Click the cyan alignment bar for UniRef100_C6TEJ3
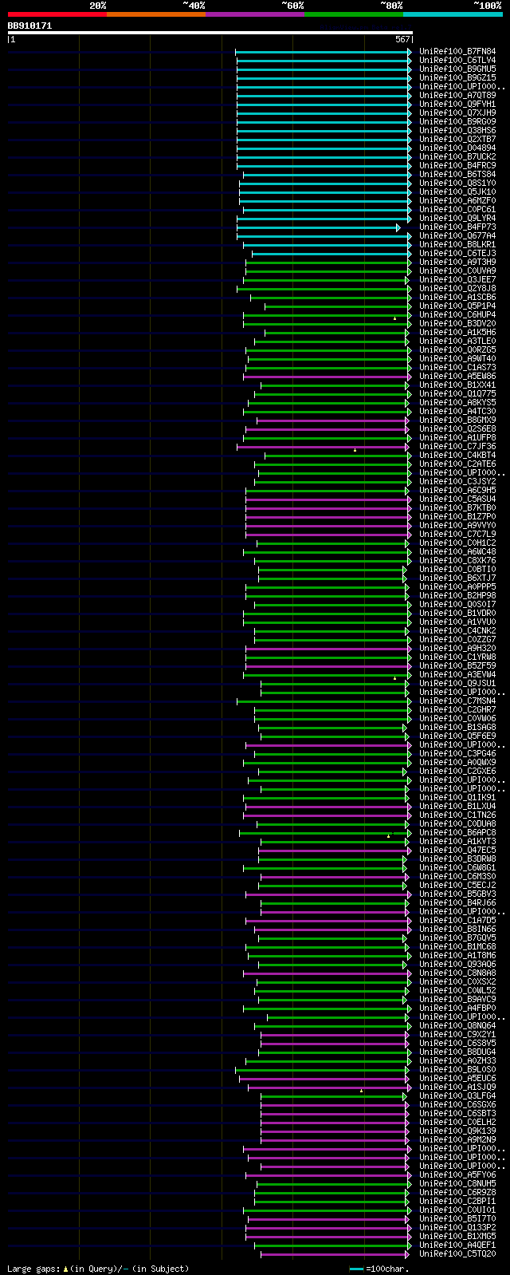The width and height of the screenshot is (510, 1275). point(331,254)
